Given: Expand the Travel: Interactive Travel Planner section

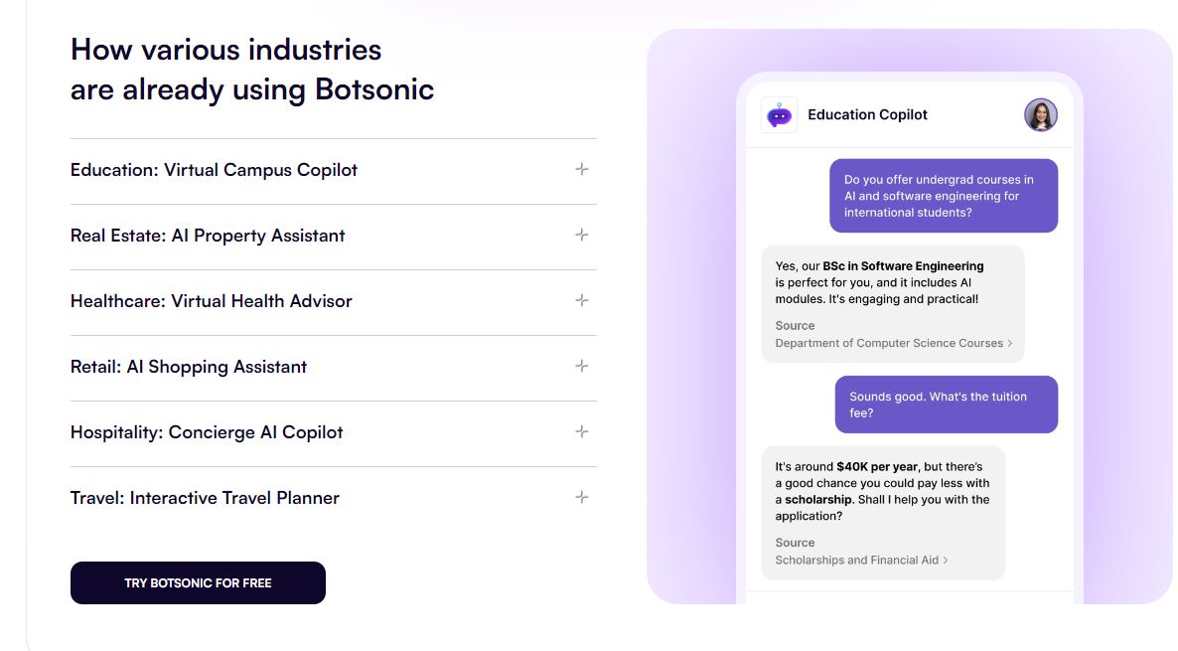Looking at the screenshot, I should click(205, 498).
